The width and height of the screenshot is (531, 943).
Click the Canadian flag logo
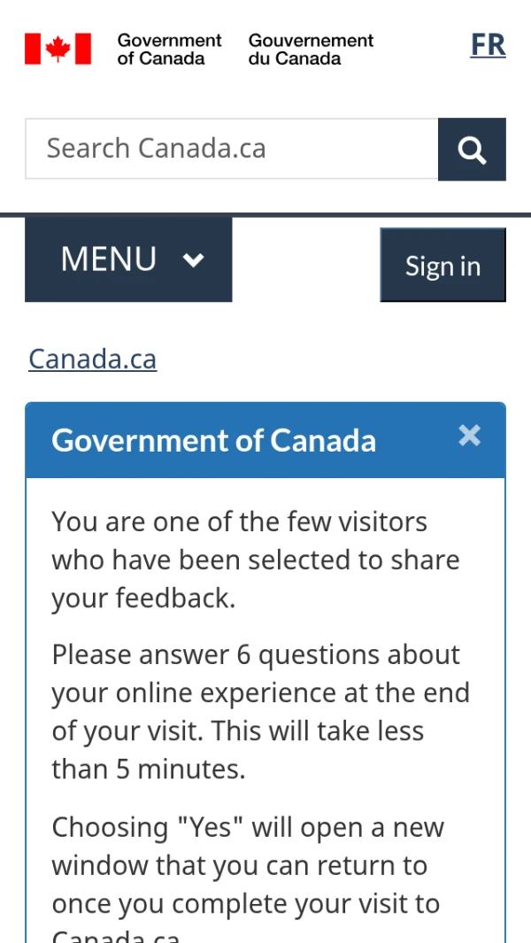[x=58, y=49]
